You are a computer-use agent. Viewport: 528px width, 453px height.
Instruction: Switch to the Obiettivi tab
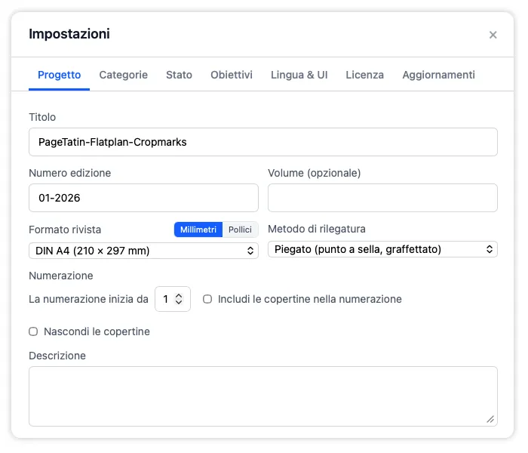[232, 75]
